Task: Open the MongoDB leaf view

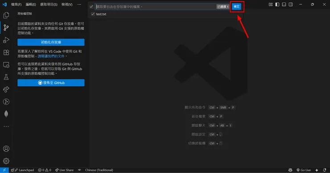Action: [6, 114]
